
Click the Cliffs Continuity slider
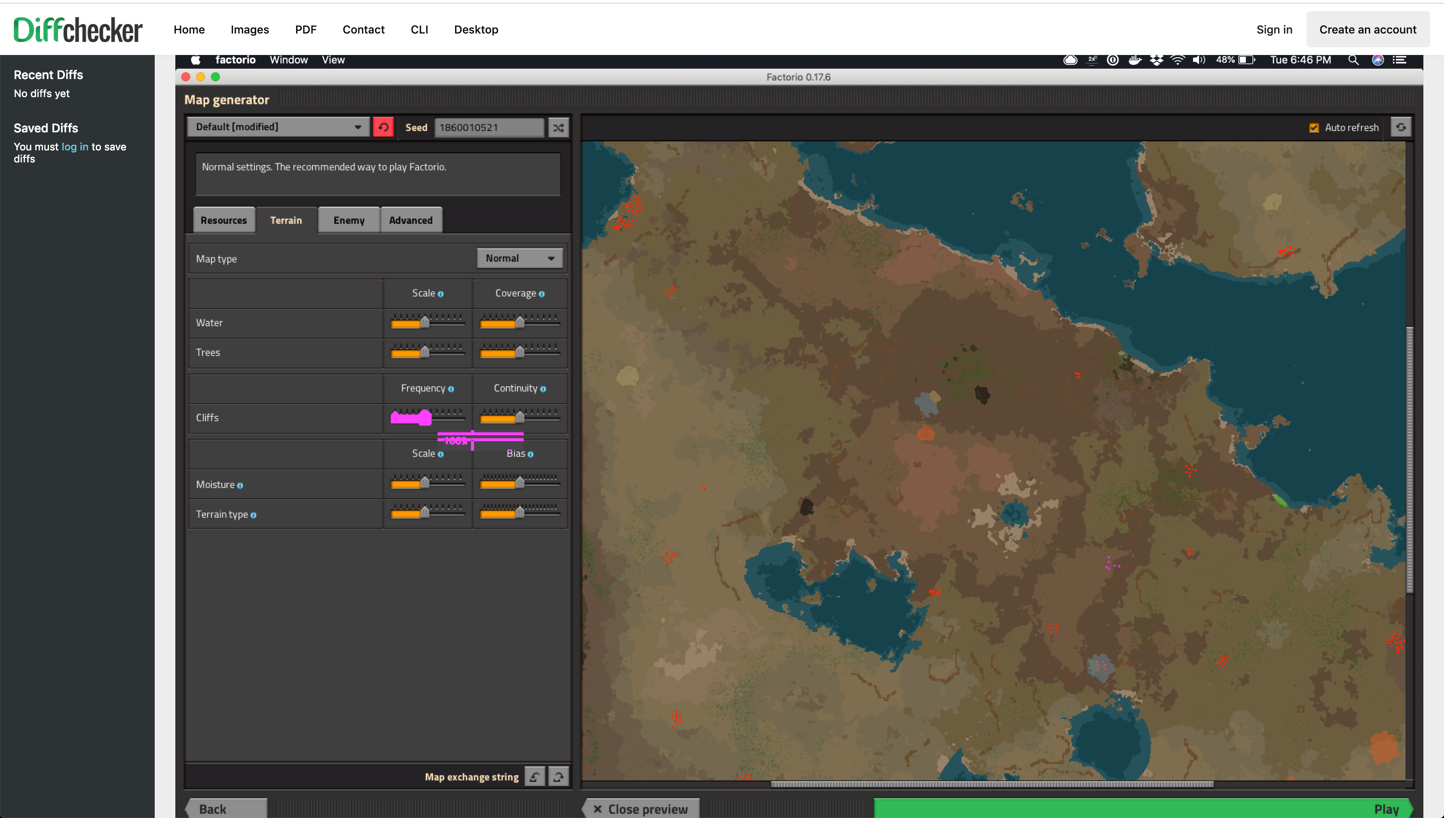(520, 417)
